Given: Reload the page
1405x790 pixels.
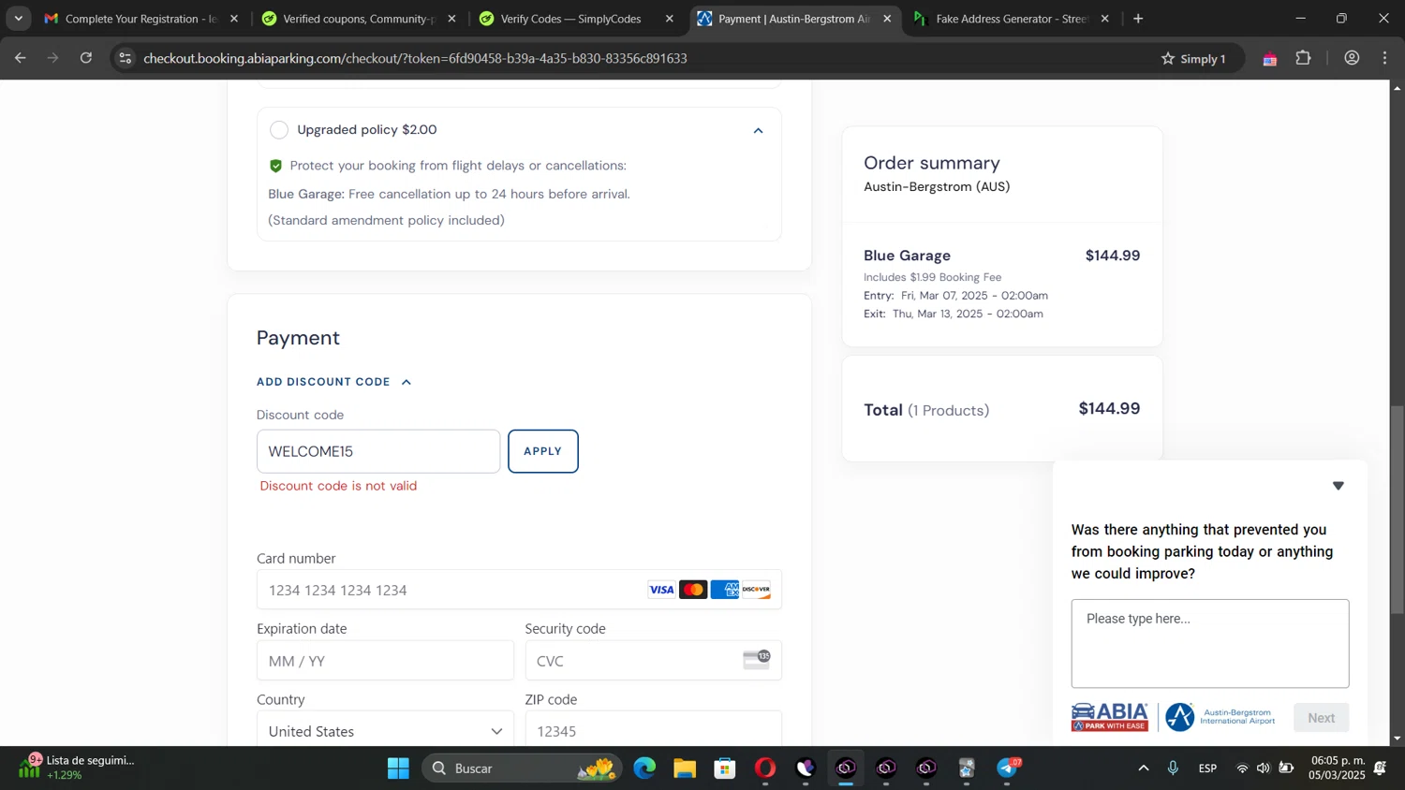Looking at the screenshot, I should [86, 58].
